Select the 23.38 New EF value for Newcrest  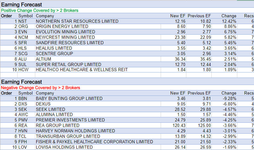(180, 37)
